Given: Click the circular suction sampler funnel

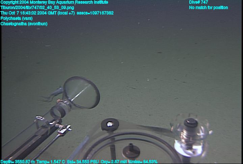Looking at the screenshot, I should click(82, 92).
